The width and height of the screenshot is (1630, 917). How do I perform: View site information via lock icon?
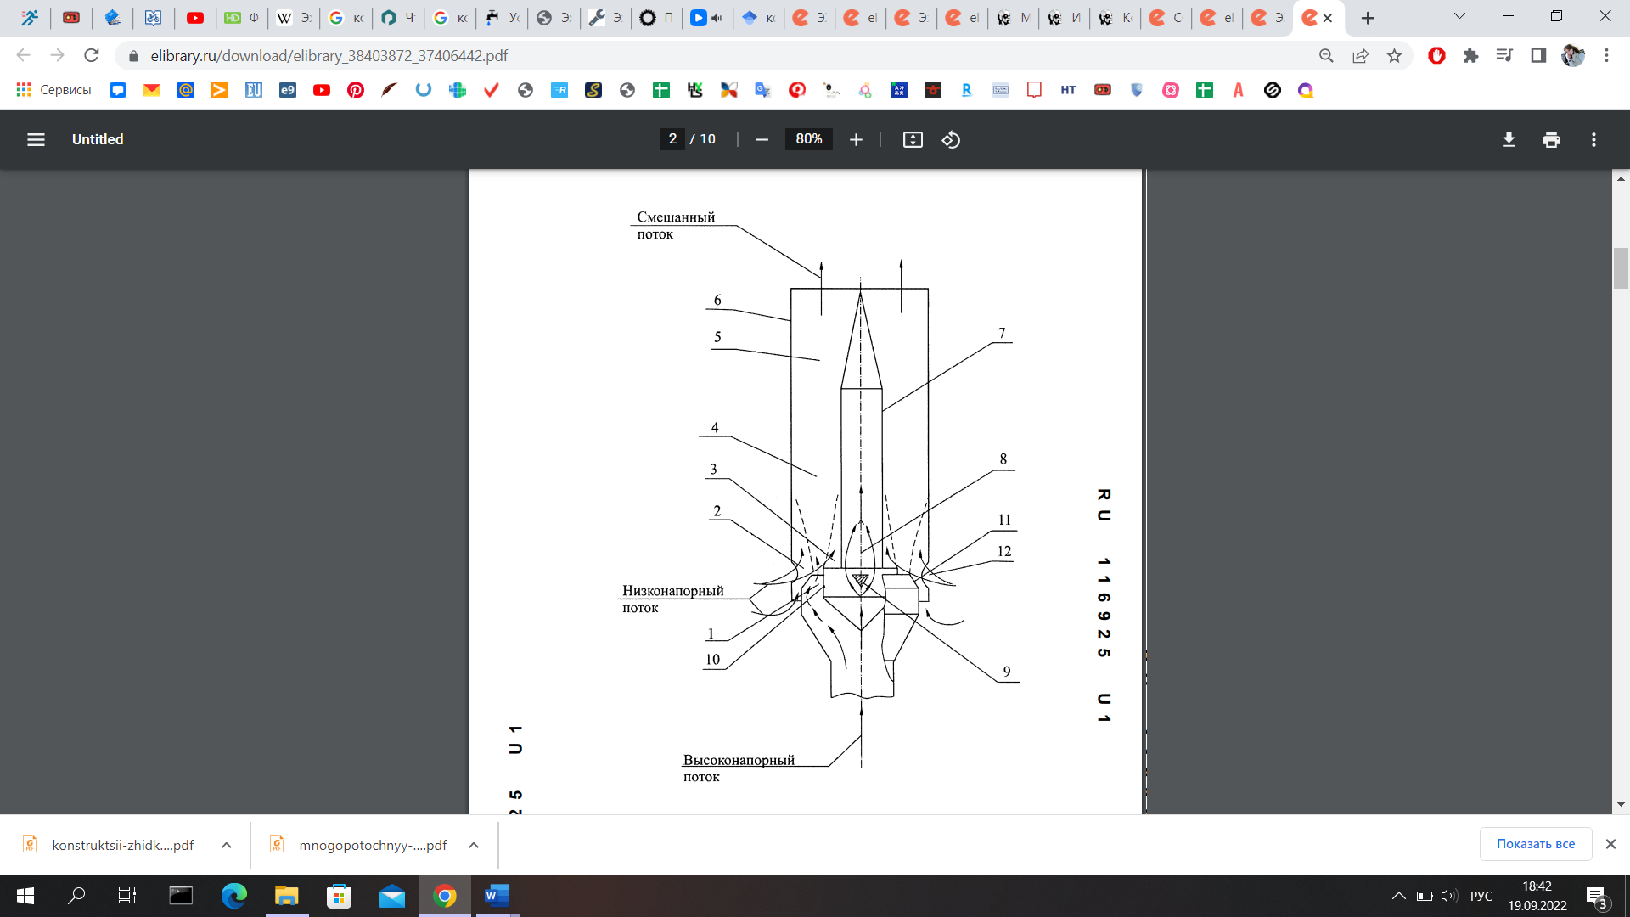point(133,56)
